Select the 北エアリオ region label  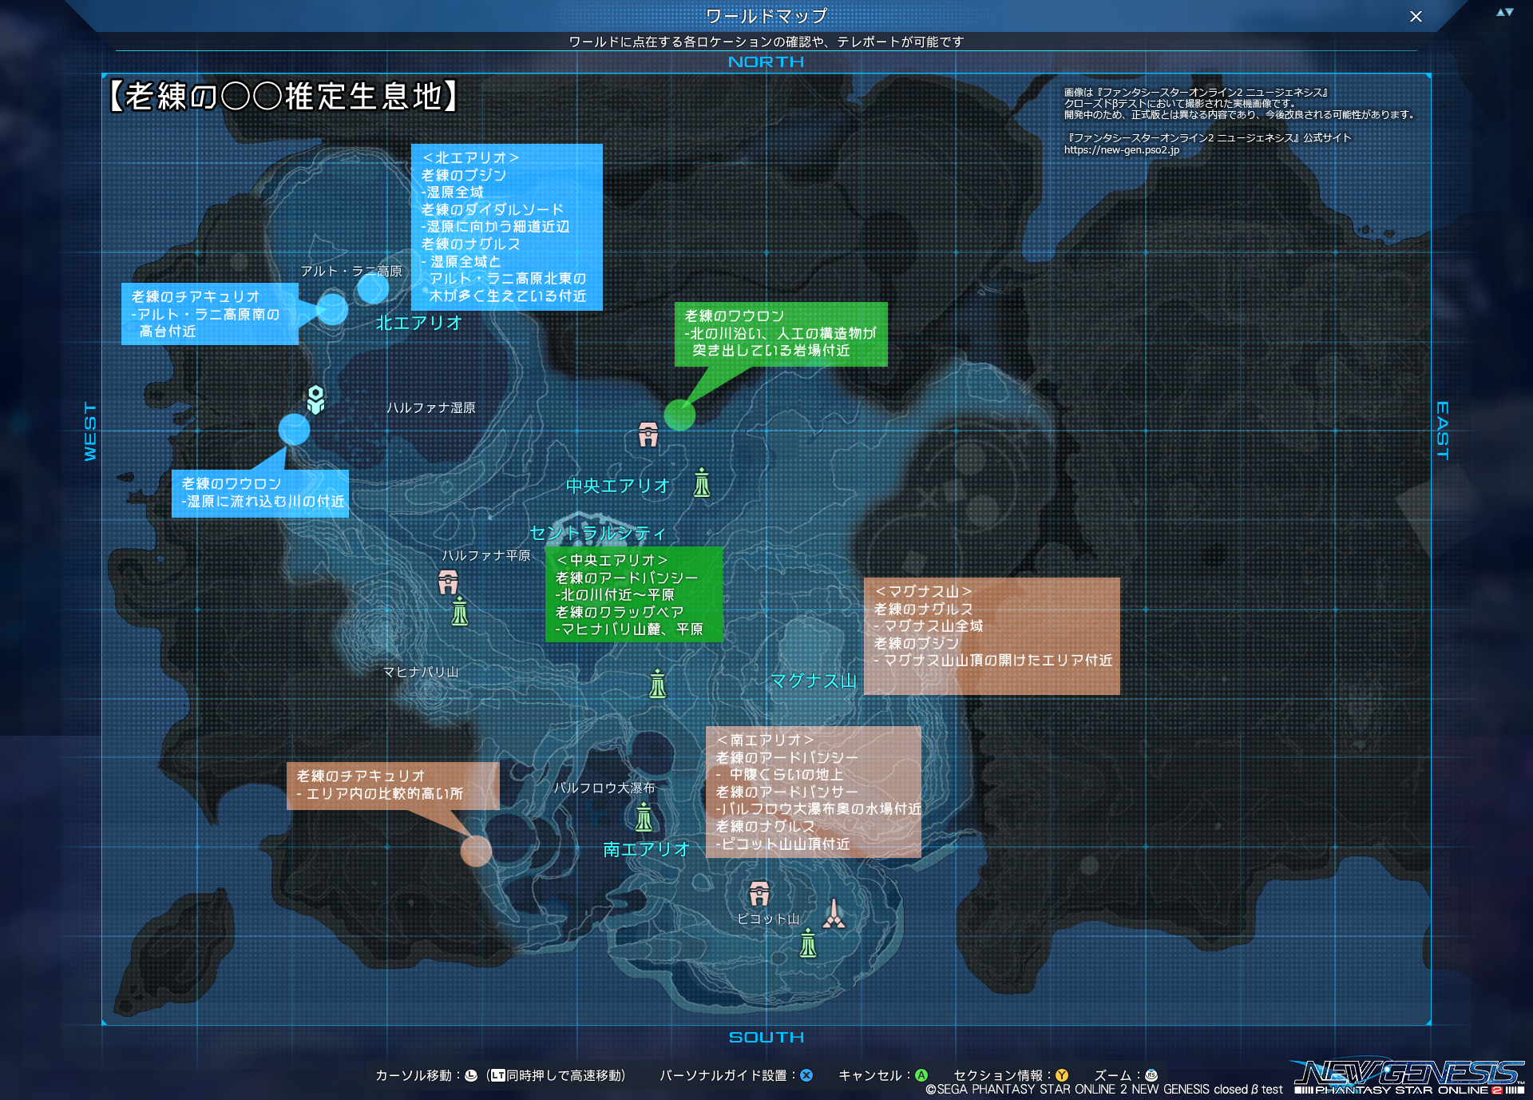[419, 323]
